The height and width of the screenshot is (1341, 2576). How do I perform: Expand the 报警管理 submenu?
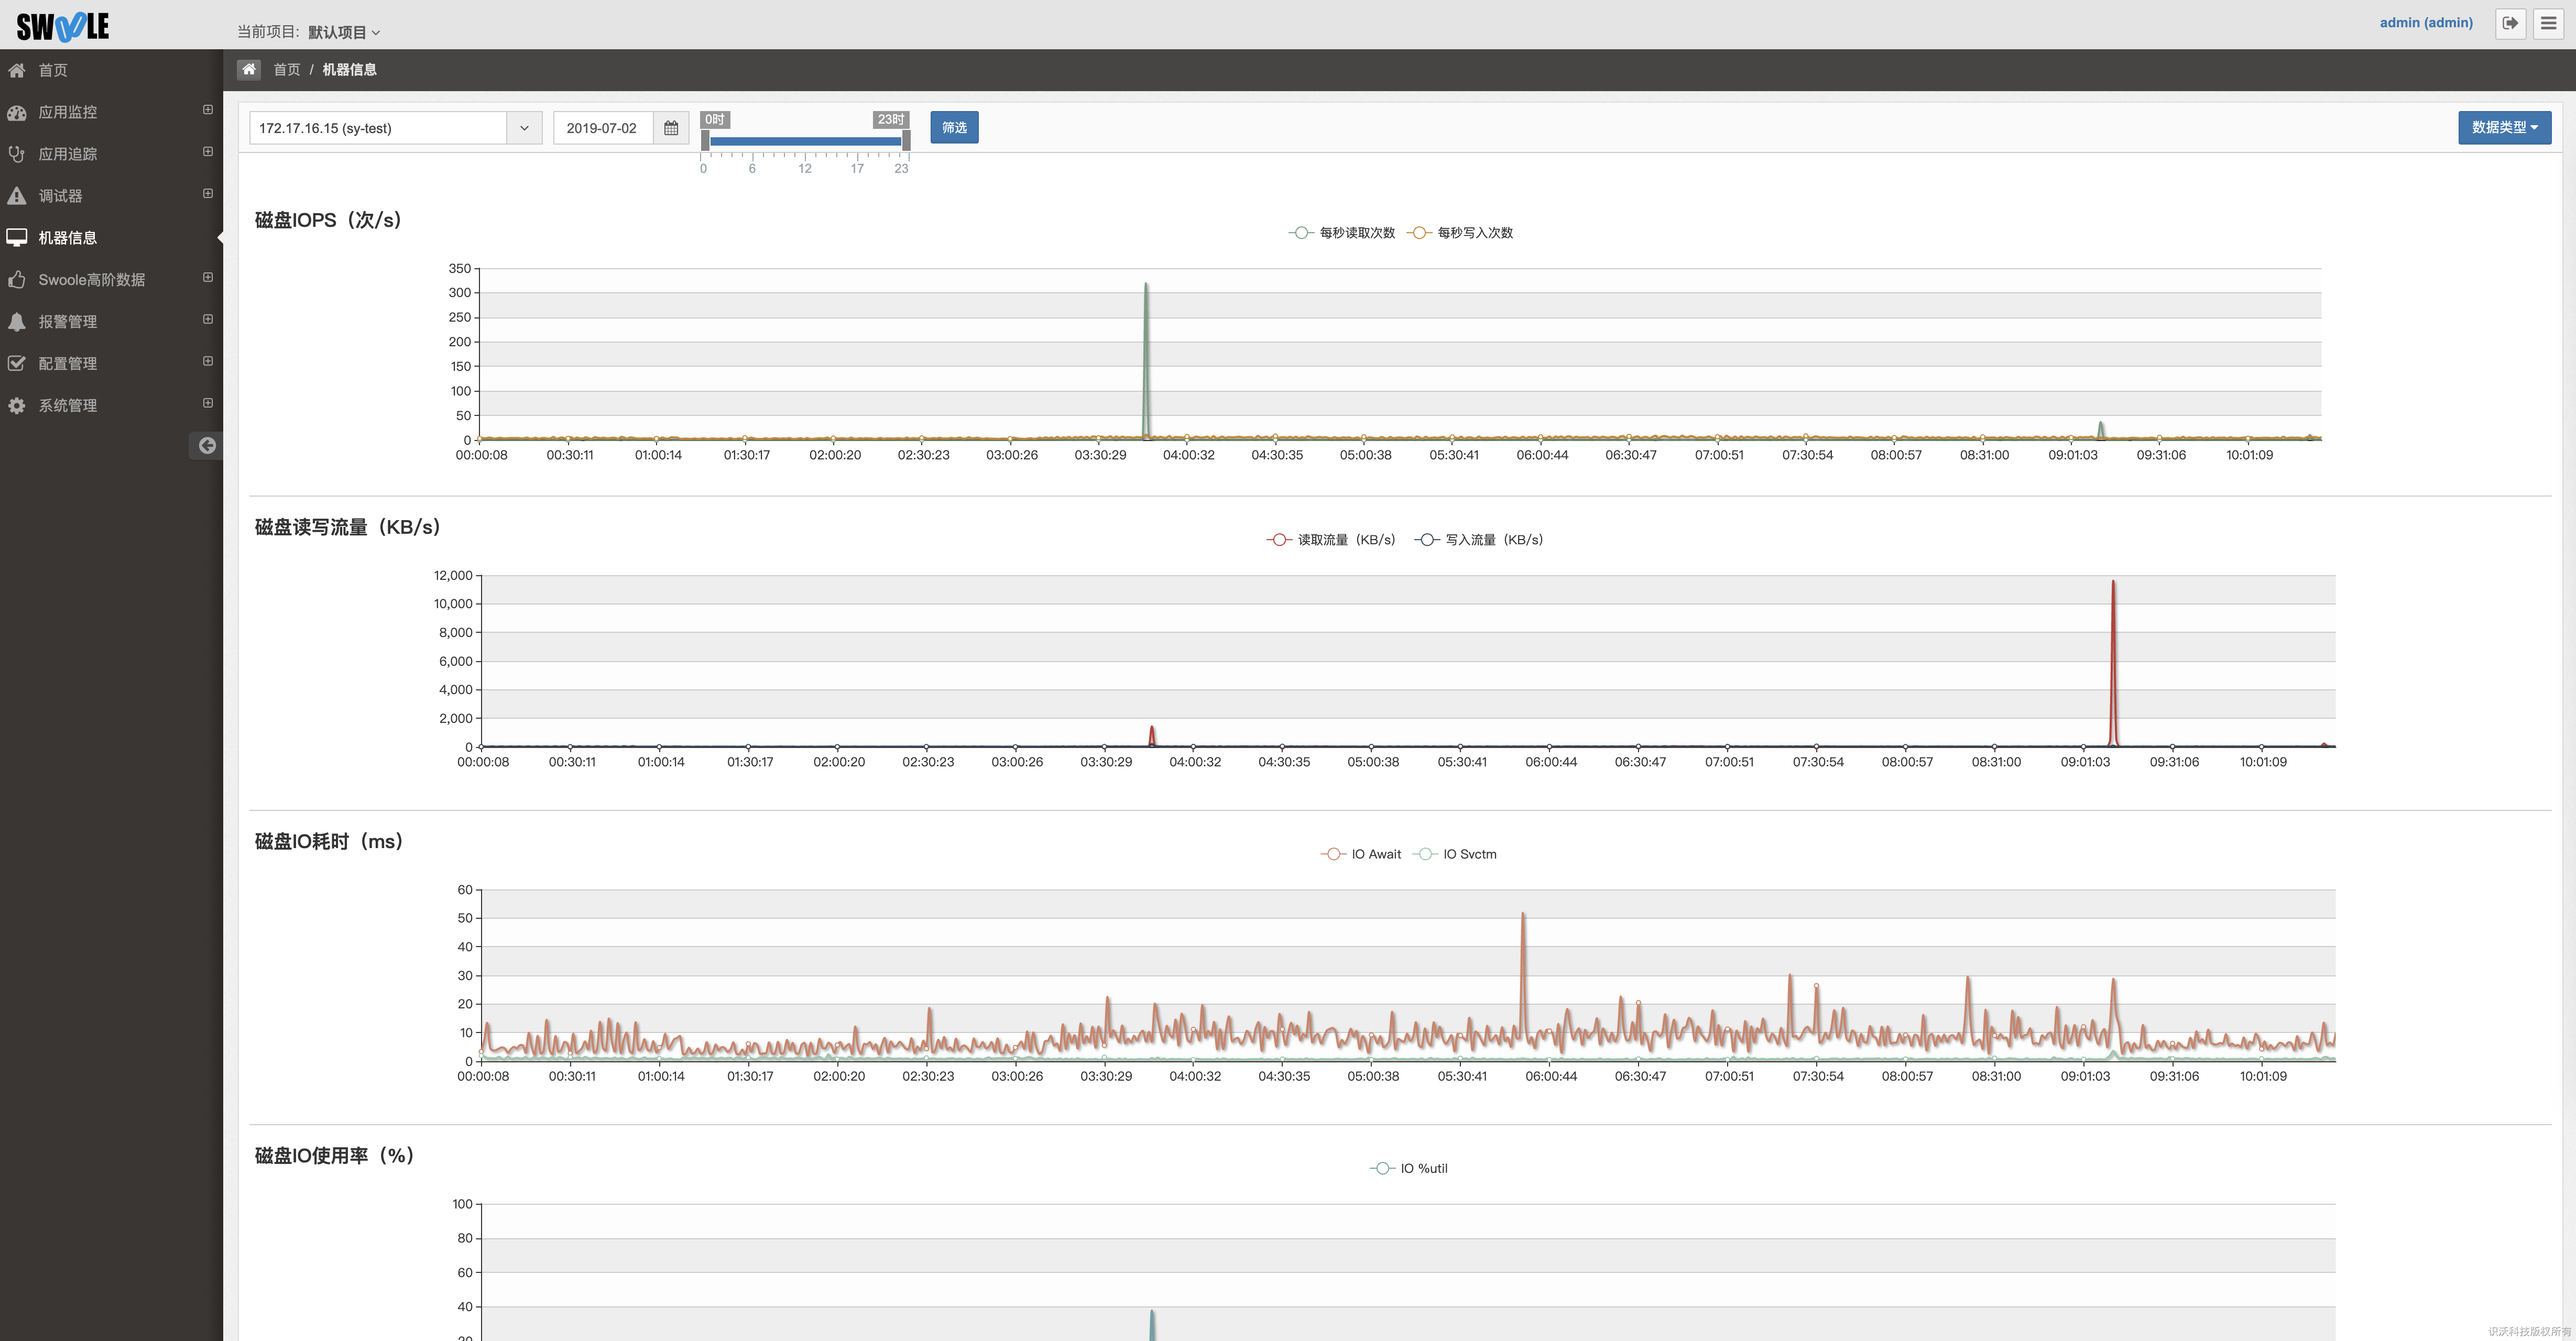pos(208,320)
